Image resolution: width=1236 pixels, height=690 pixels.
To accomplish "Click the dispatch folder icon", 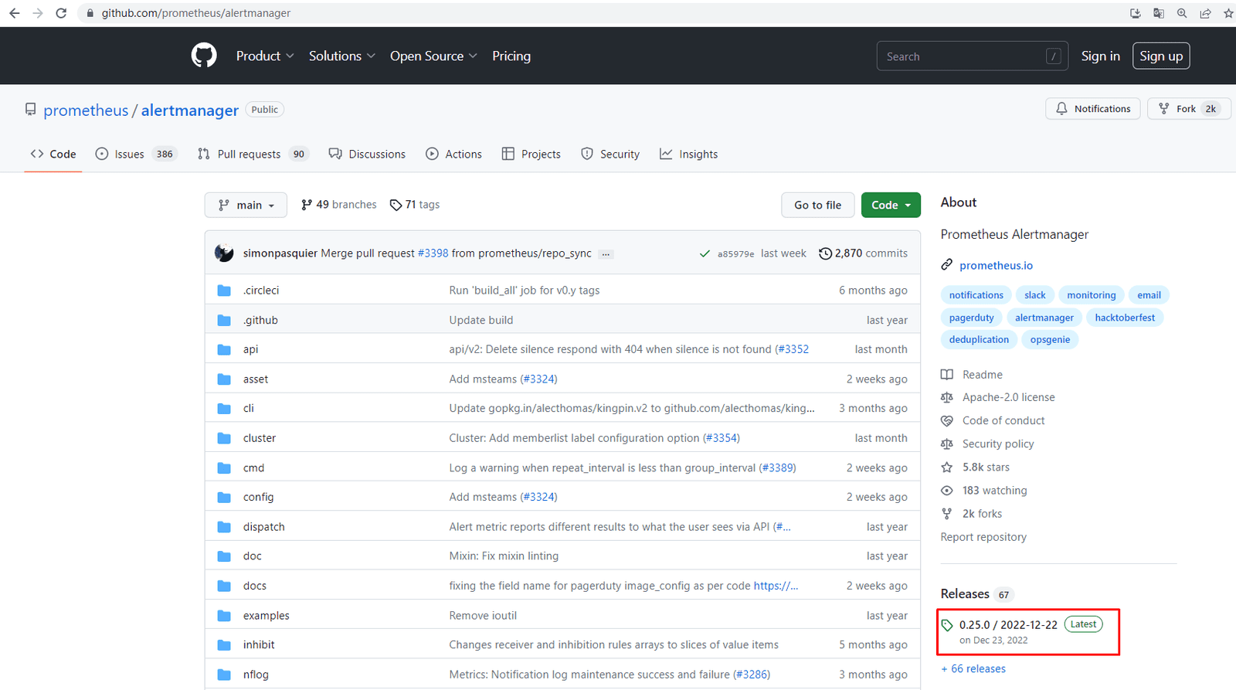I will 224,527.
